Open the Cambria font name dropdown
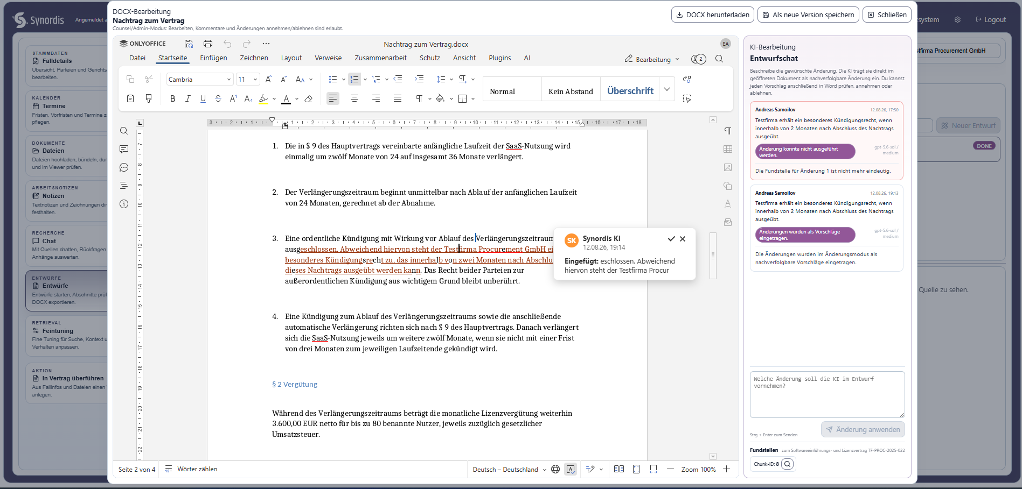This screenshot has height=489, width=1022. (228, 79)
